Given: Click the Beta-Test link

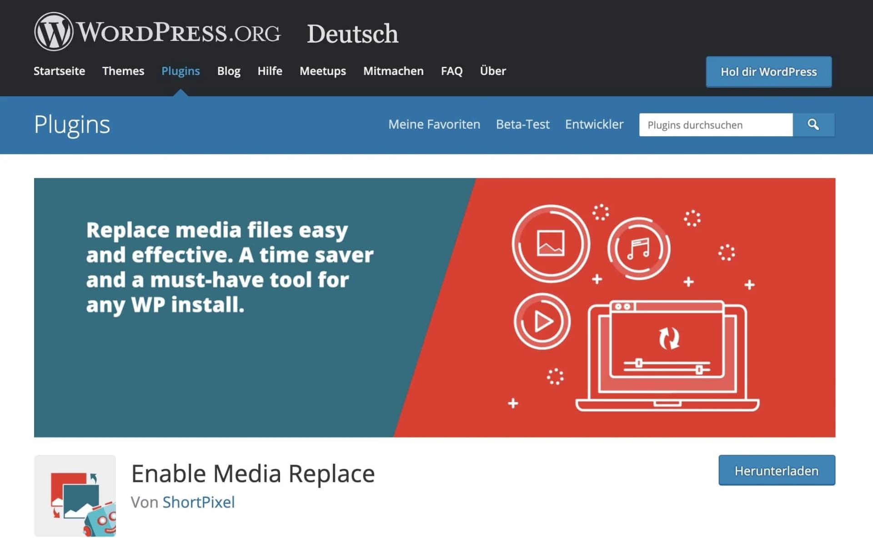Looking at the screenshot, I should coord(522,124).
